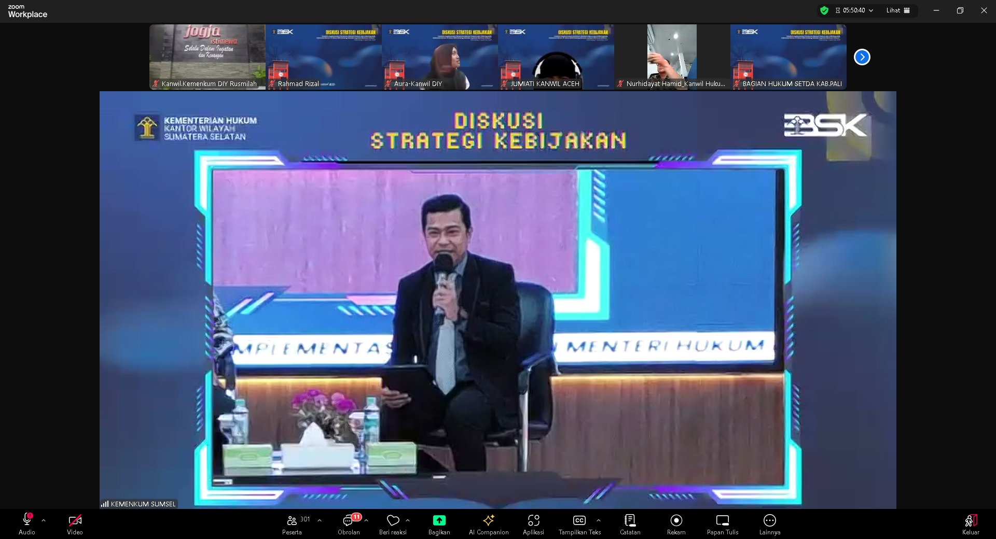Expand audio options arrow next to Audio
The width and height of the screenshot is (996, 539).
click(44, 520)
